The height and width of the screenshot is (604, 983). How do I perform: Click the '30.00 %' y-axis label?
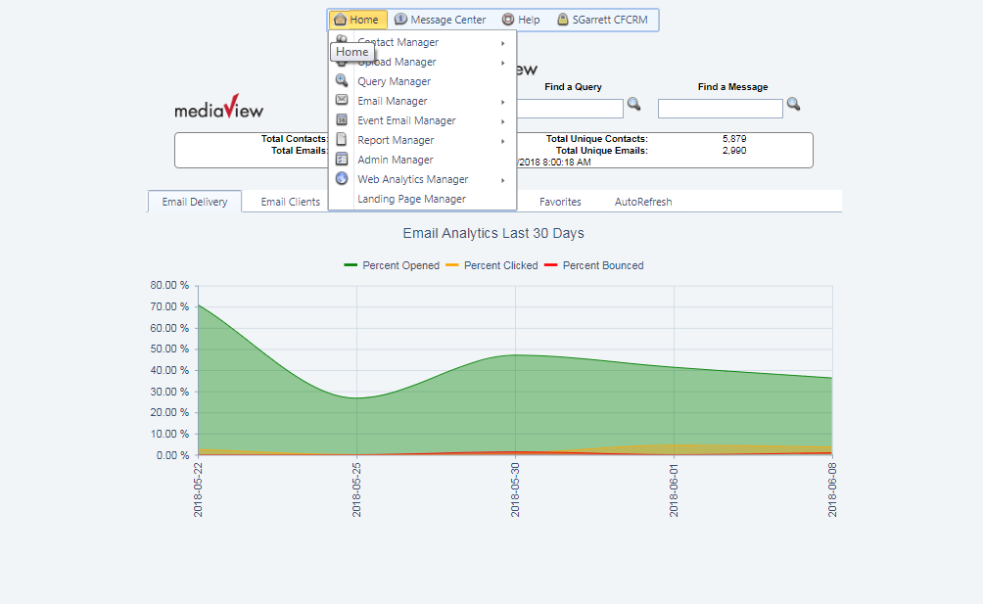169,392
